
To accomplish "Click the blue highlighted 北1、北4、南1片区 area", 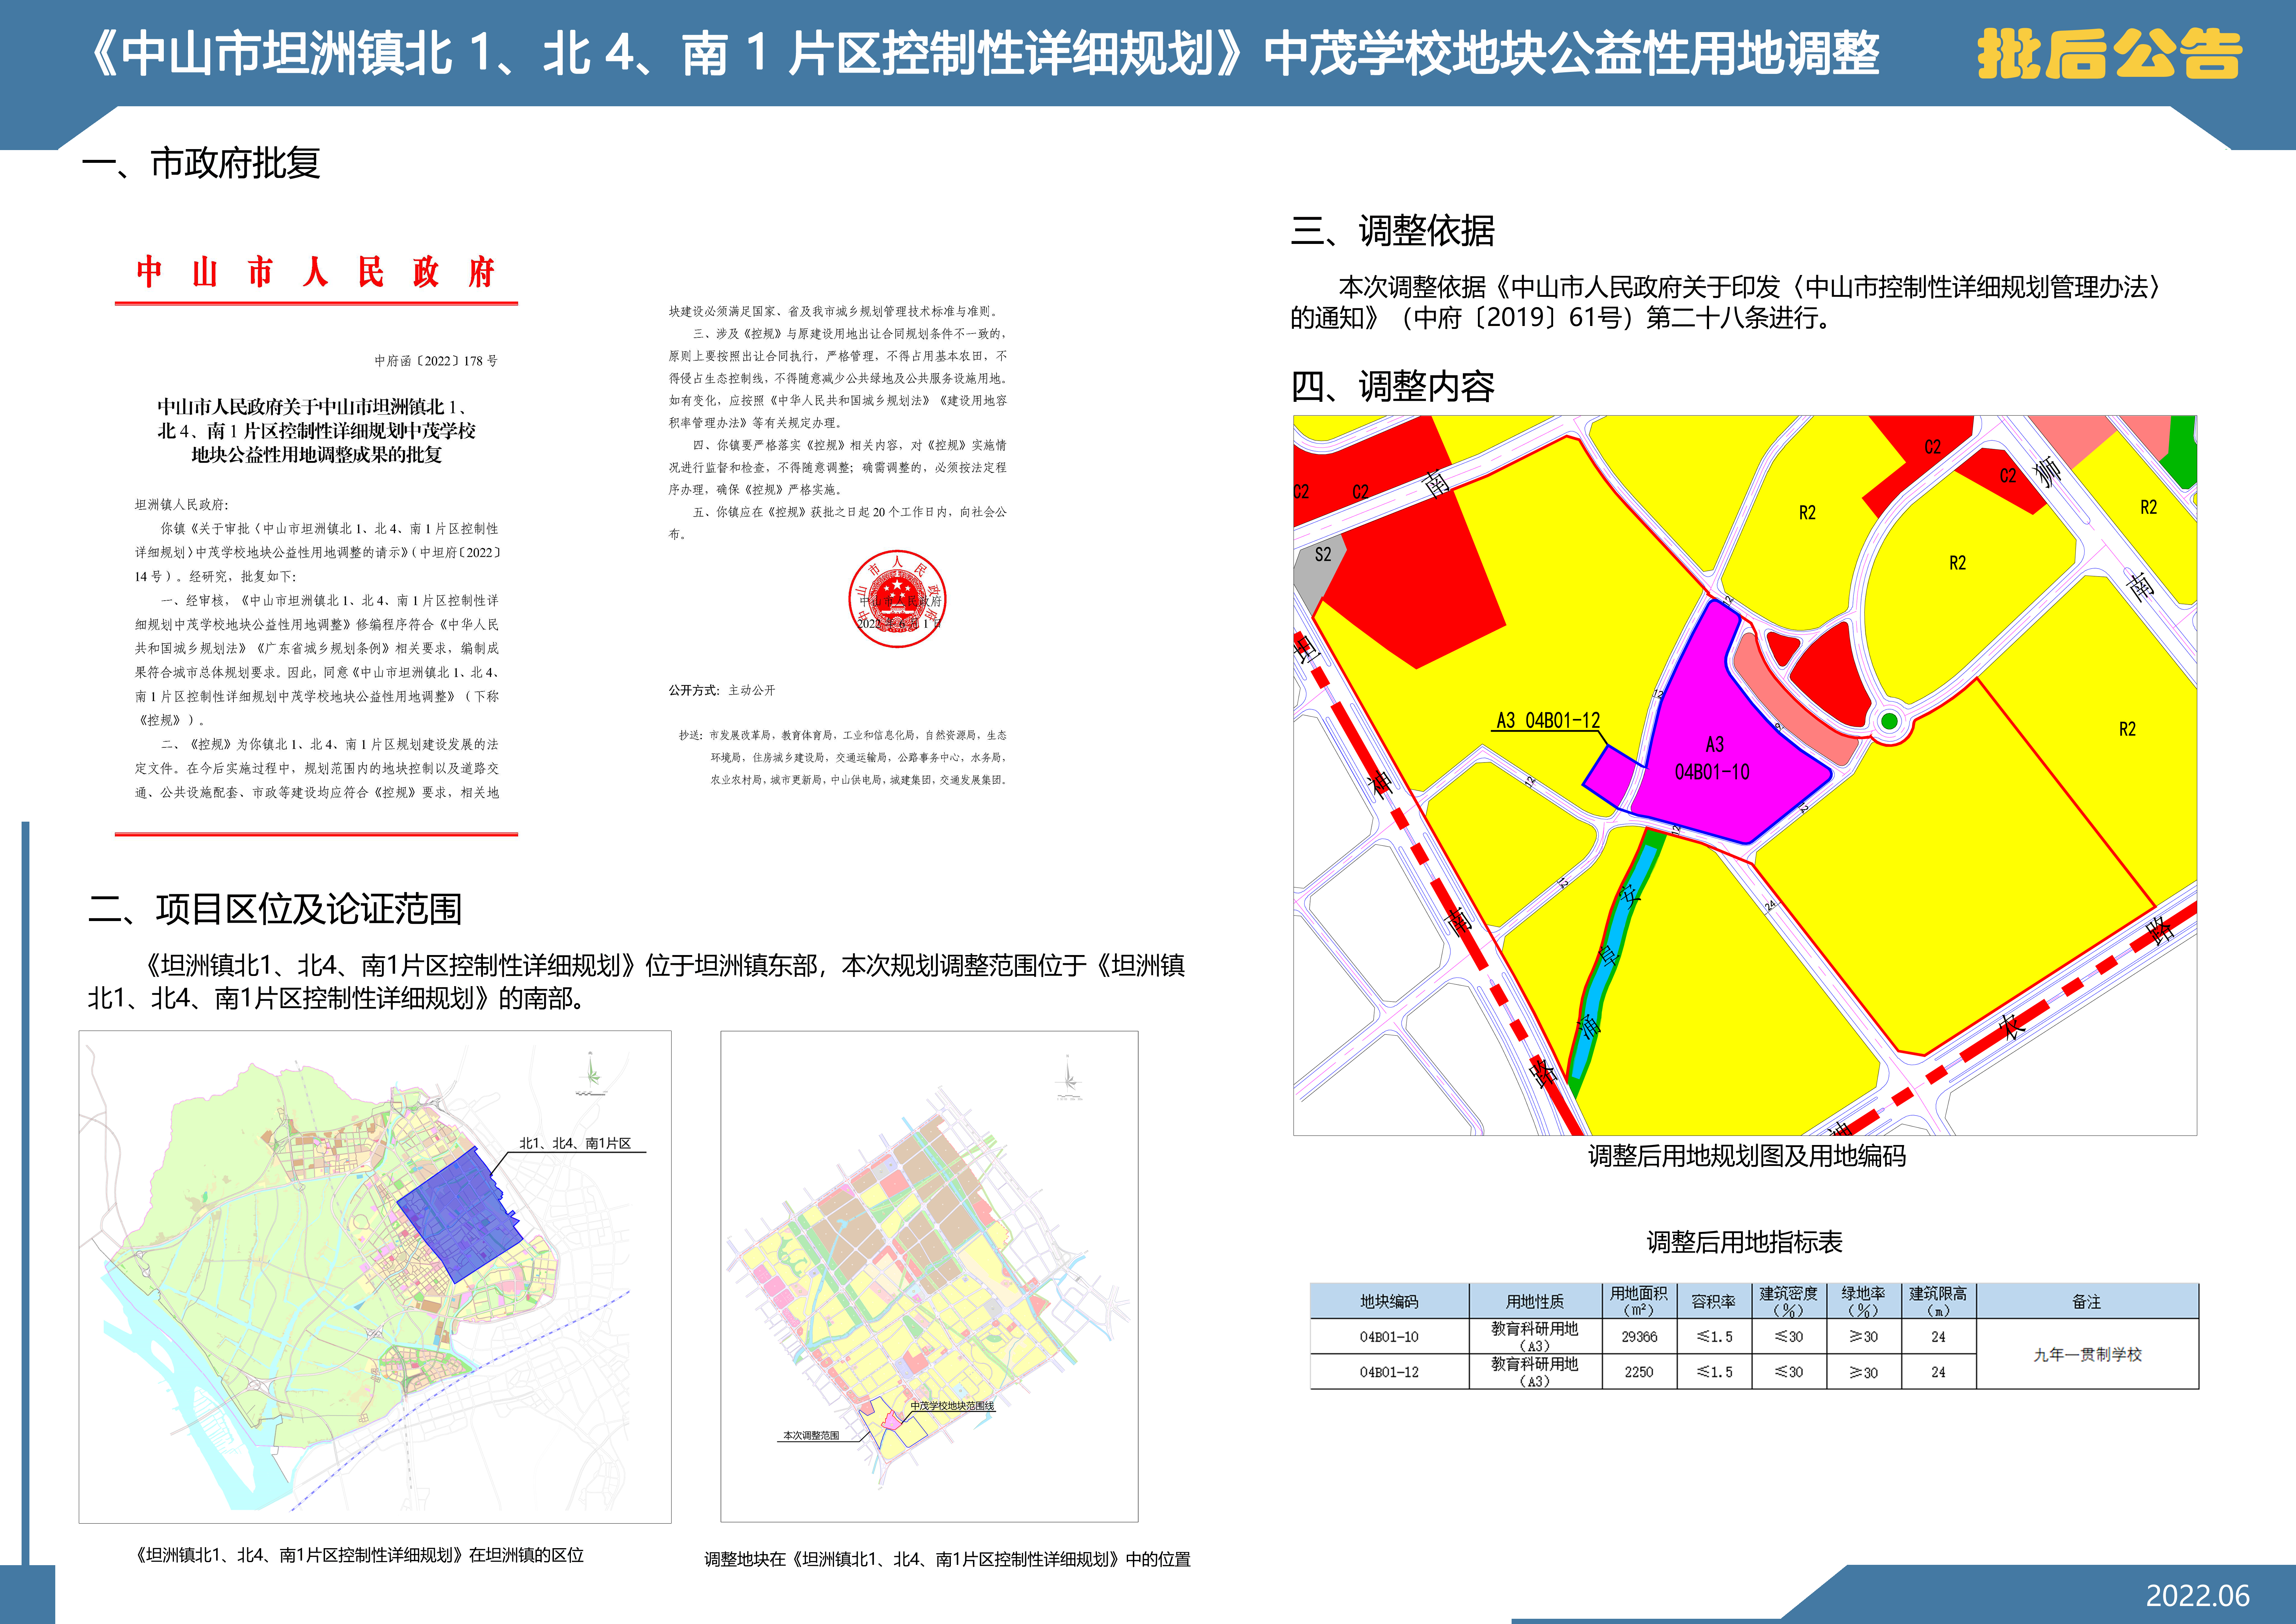I will [460, 1215].
